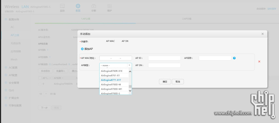Open the 无线业务 item in sidebar

tap(16, 43)
